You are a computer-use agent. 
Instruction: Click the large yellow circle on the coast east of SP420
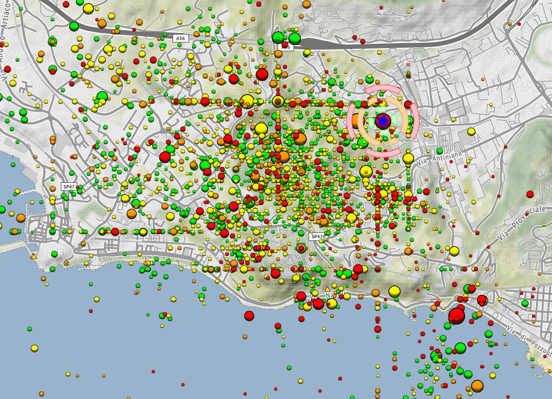[395, 292]
